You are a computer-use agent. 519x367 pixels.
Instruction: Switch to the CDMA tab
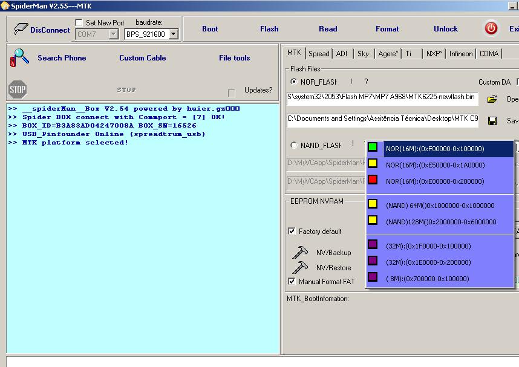(489, 54)
